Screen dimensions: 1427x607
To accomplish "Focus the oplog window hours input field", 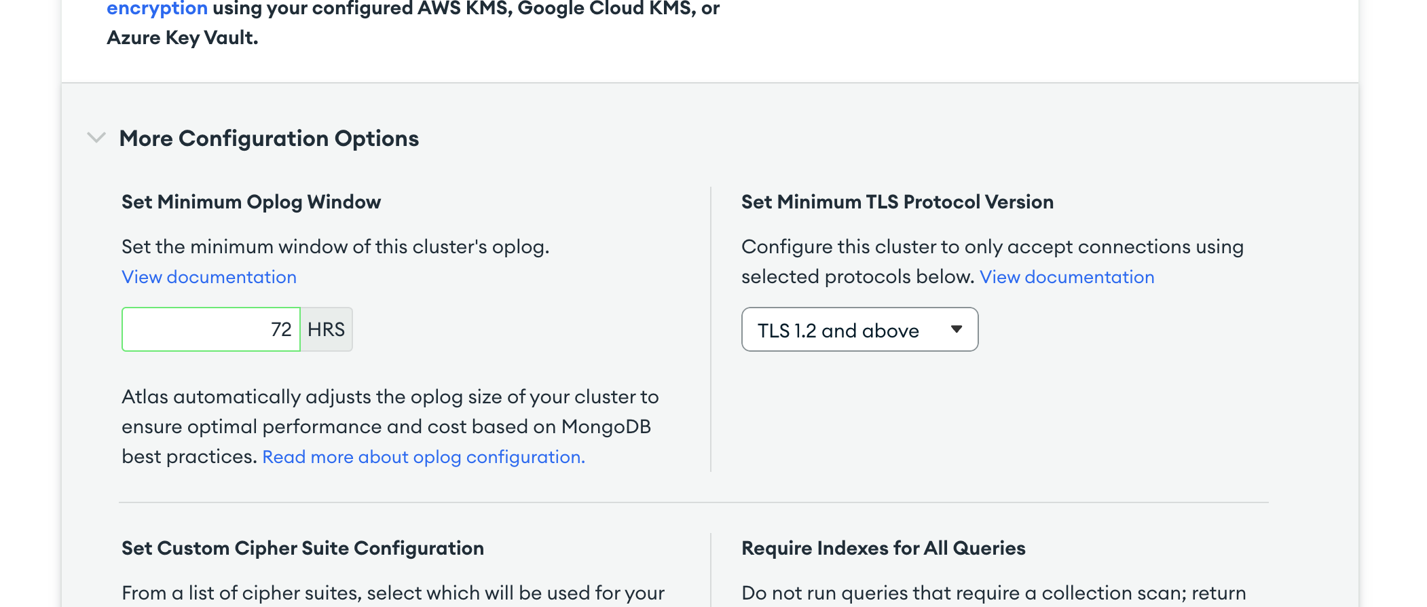I will pos(210,329).
